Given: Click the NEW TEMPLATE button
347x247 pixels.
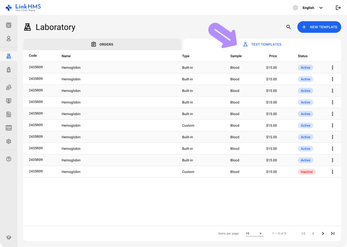Looking at the screenshot, I should point(319,27).
